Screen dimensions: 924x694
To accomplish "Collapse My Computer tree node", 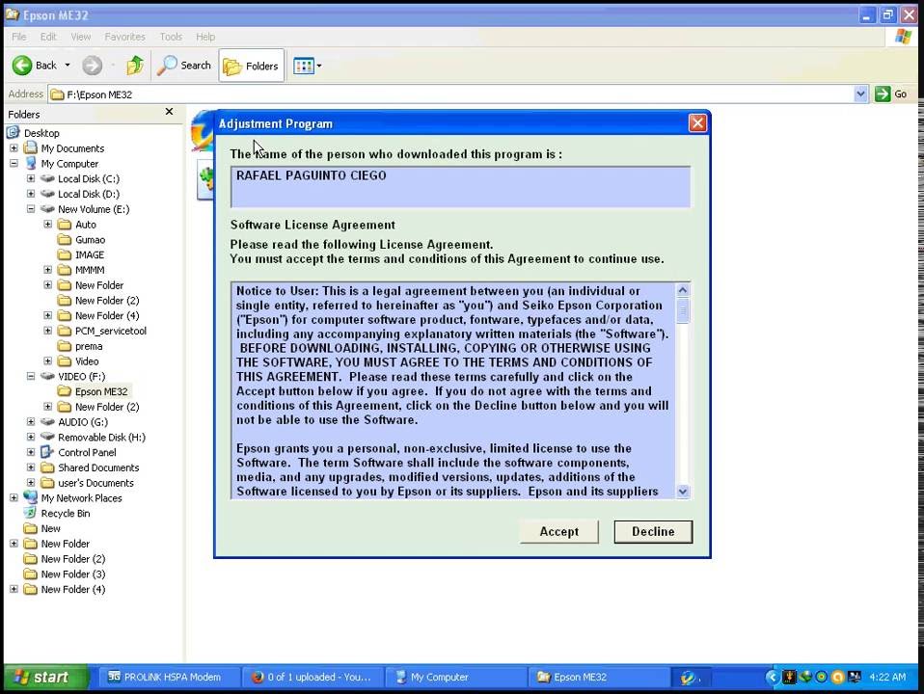I will 14,163.
